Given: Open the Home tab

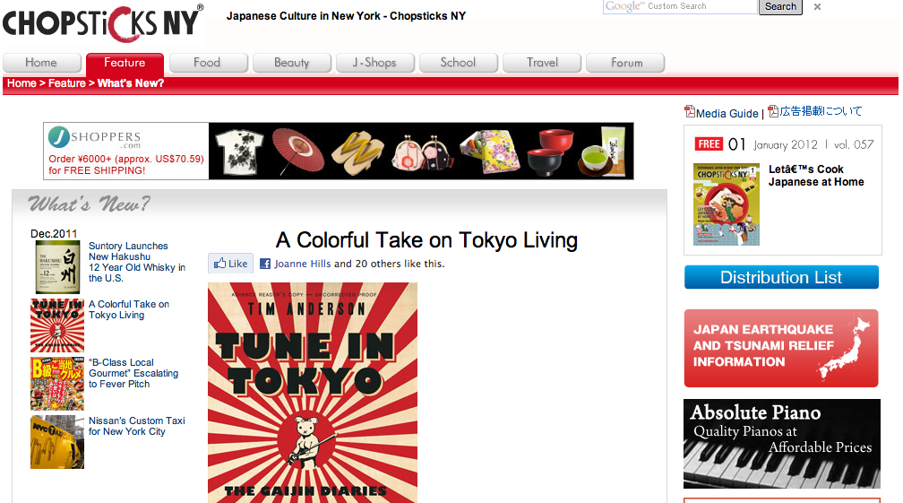Looking at the screenshot, I should point(41,62).
